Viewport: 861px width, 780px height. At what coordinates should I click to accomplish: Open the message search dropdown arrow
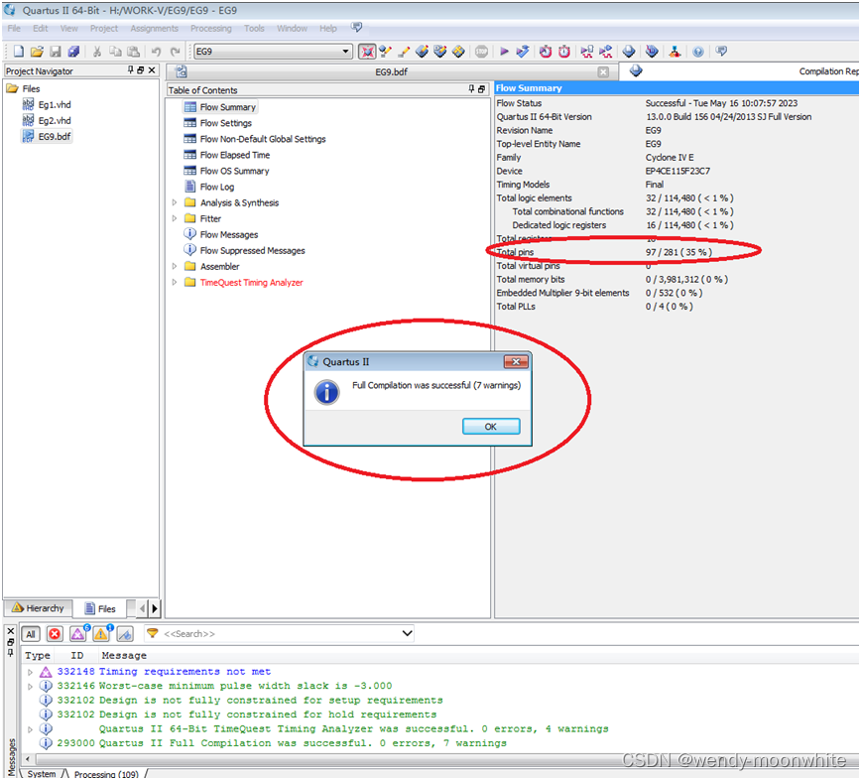[407, 633]
